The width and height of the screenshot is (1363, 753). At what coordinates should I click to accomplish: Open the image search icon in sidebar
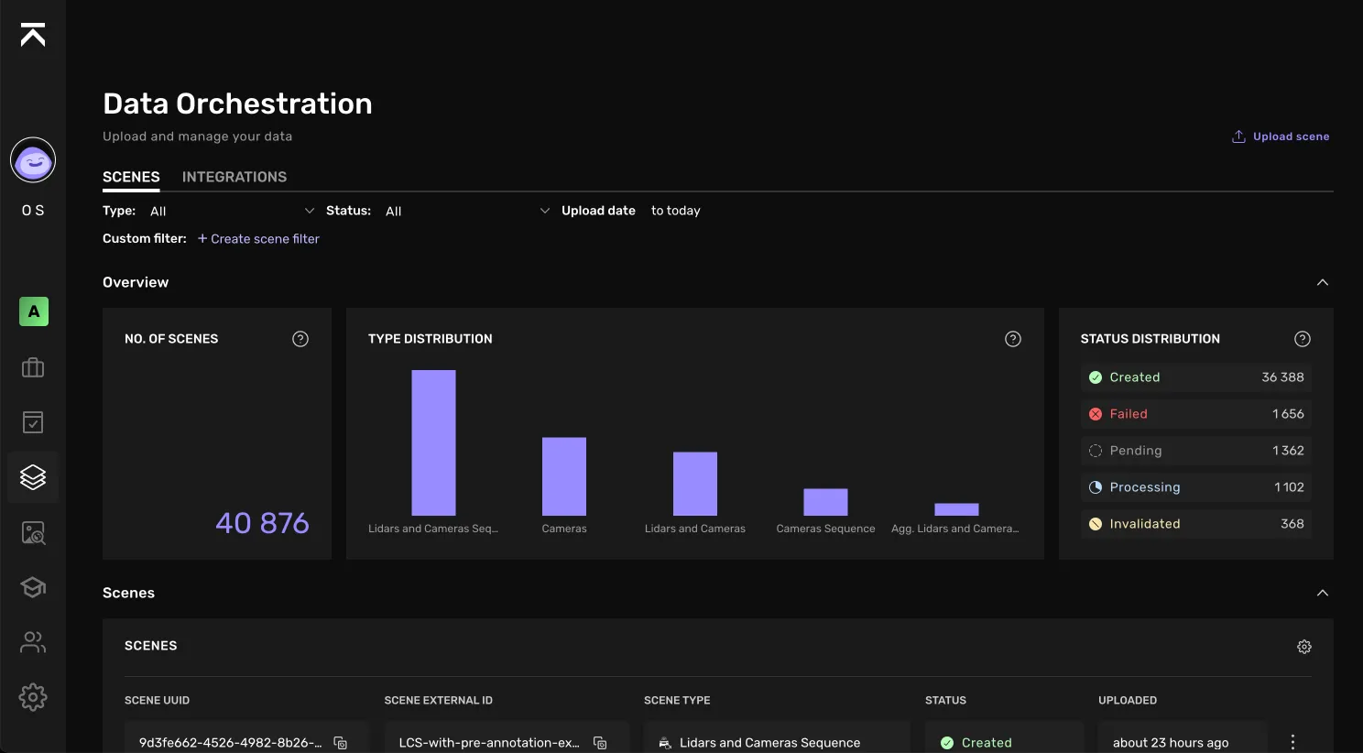click(x=33, y=532)
